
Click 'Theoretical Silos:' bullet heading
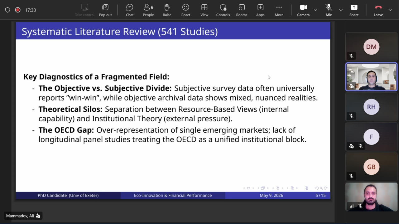[70, 109]
